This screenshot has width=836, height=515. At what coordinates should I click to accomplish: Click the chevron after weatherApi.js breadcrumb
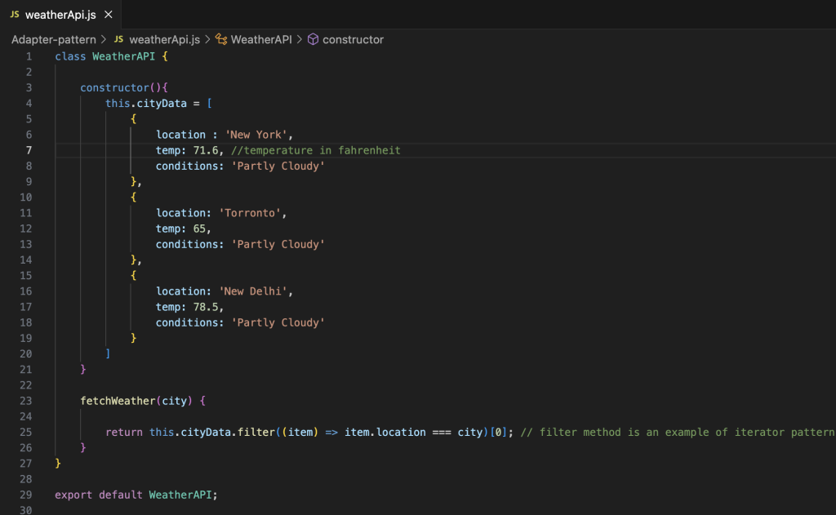click(x=207, y=39)
